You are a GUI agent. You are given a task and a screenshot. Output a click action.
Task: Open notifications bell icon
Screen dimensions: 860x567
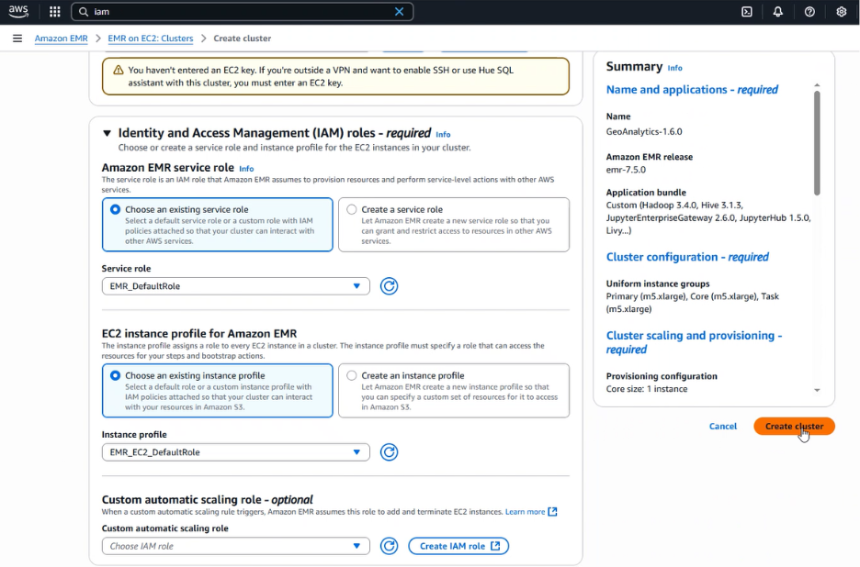click(x=777, y=12)
